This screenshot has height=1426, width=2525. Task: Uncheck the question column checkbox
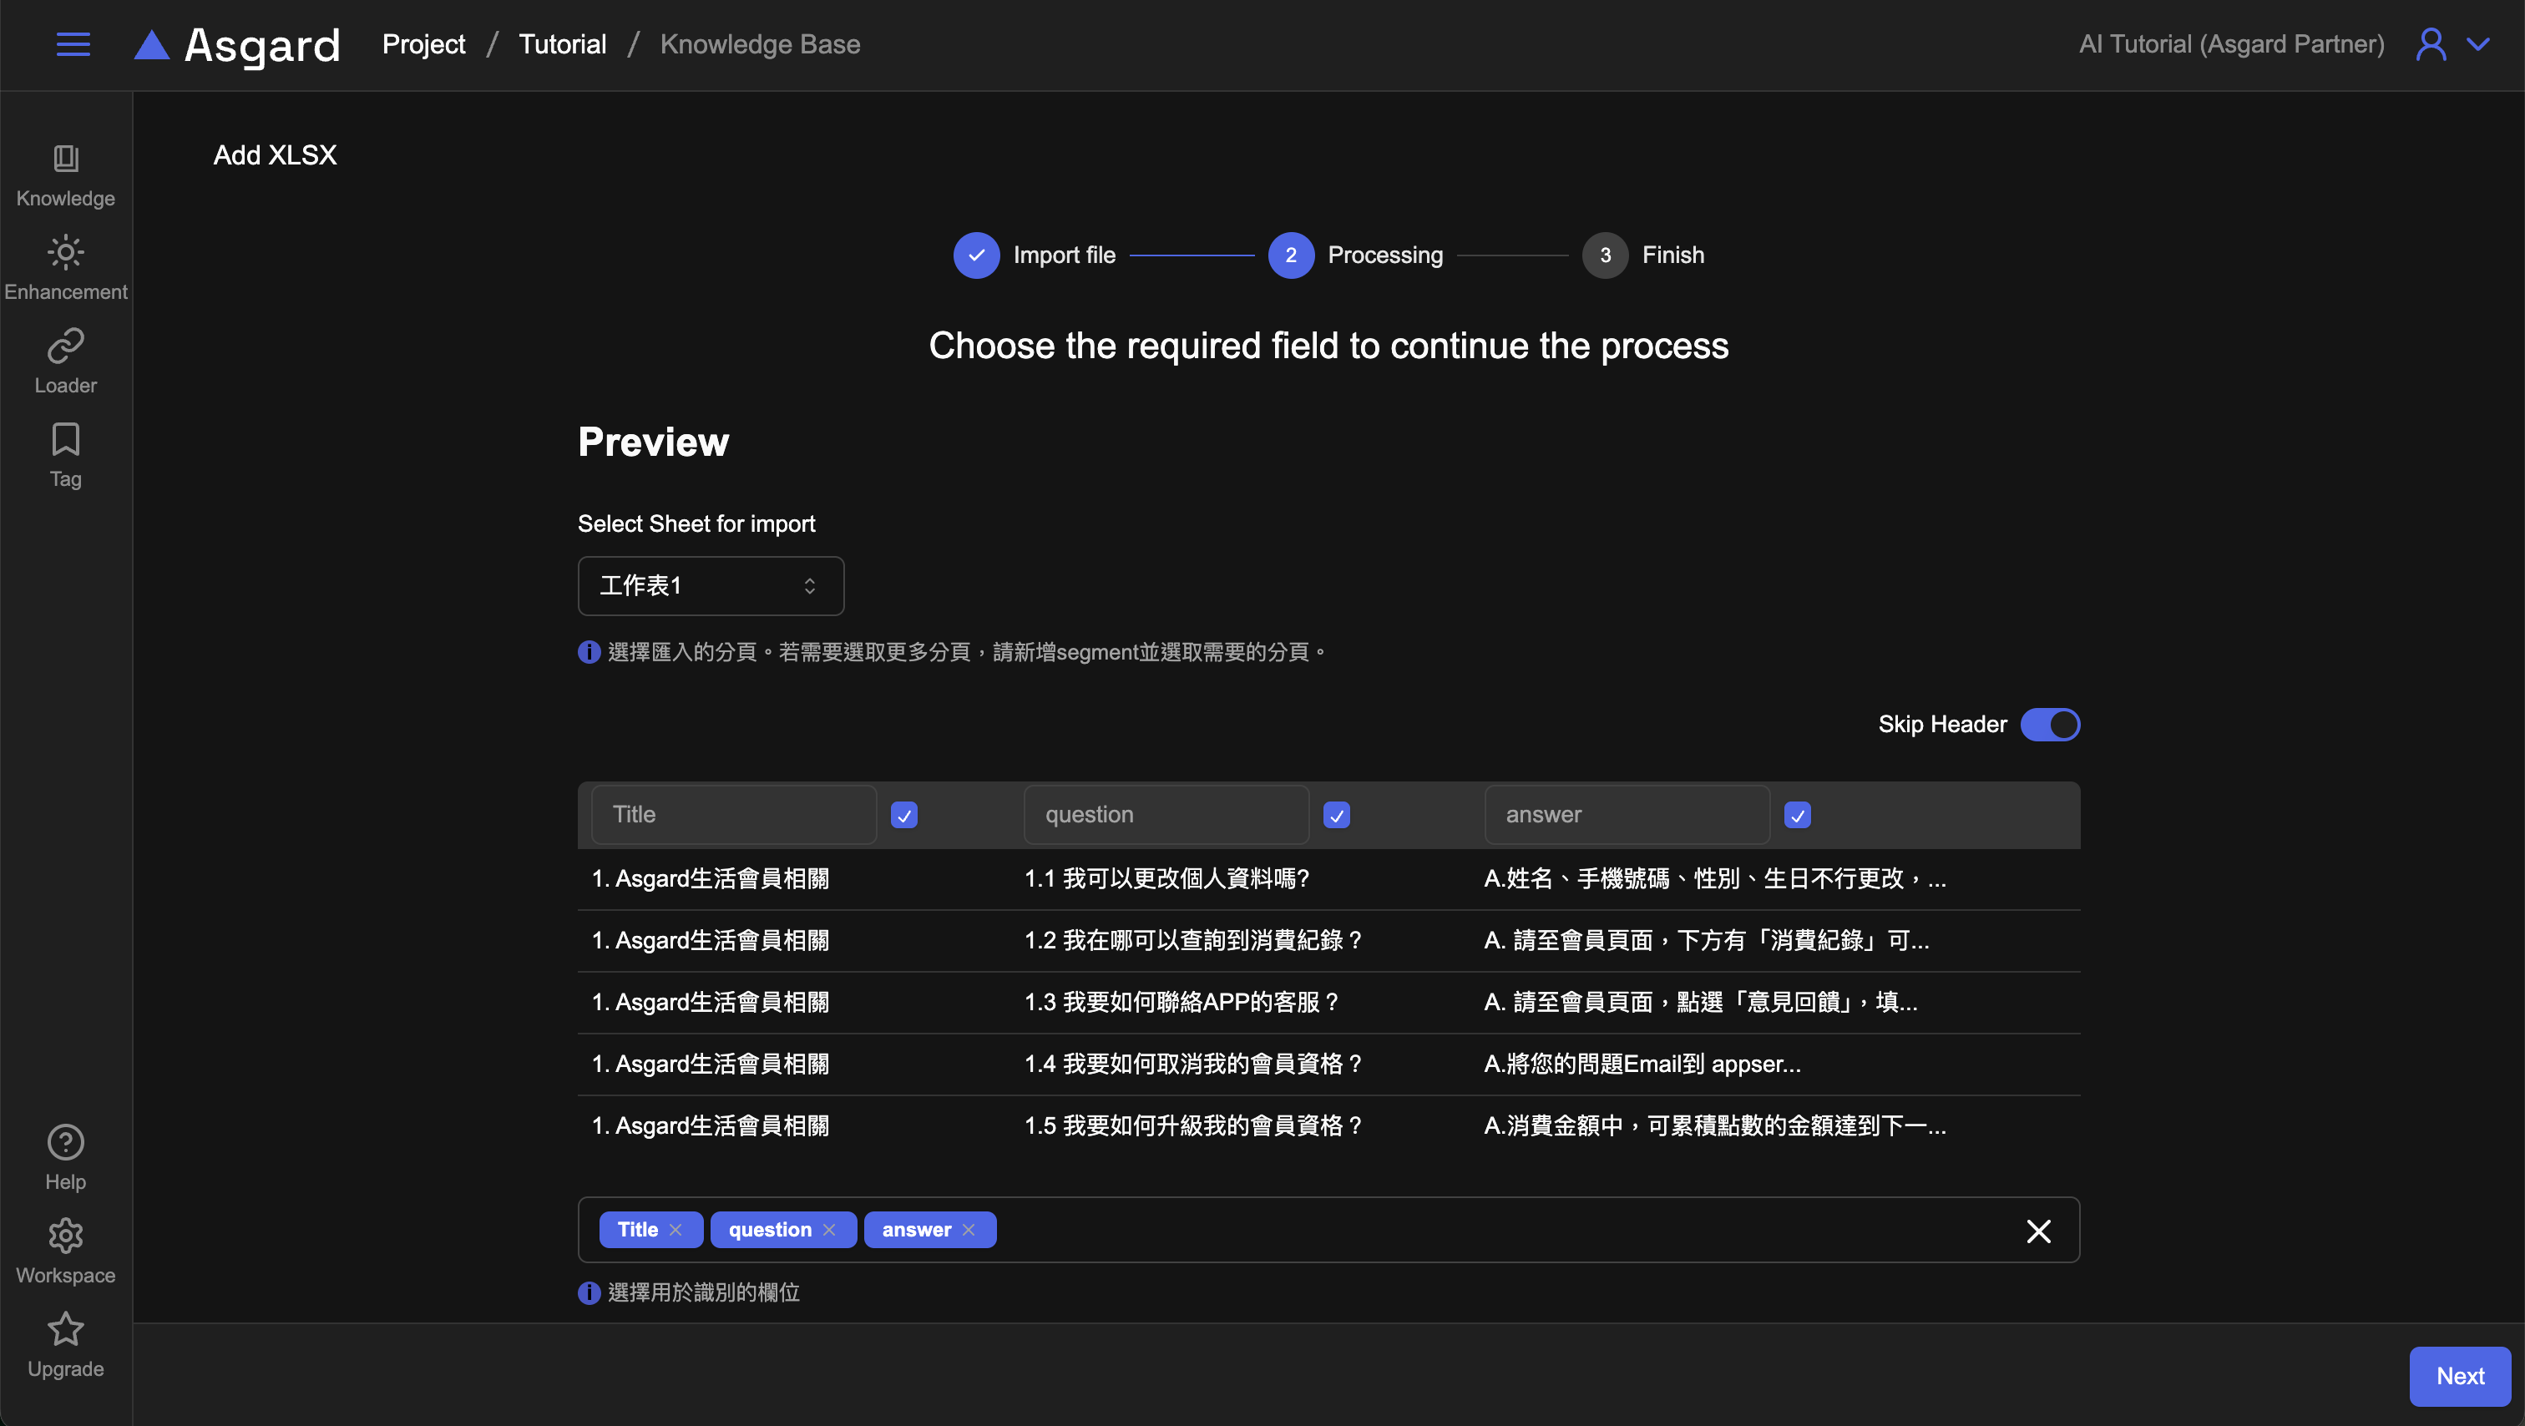click(1336, 814)
